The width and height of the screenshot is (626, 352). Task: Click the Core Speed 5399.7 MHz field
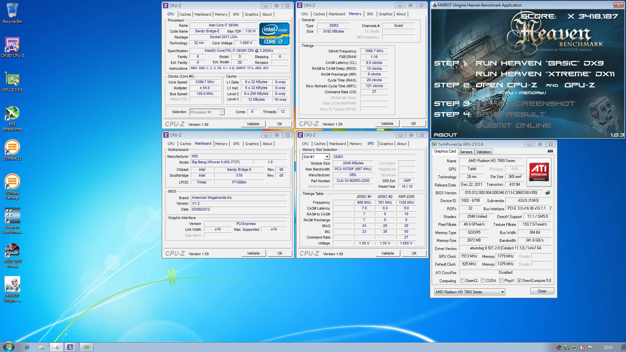click(x=205, y=82)
